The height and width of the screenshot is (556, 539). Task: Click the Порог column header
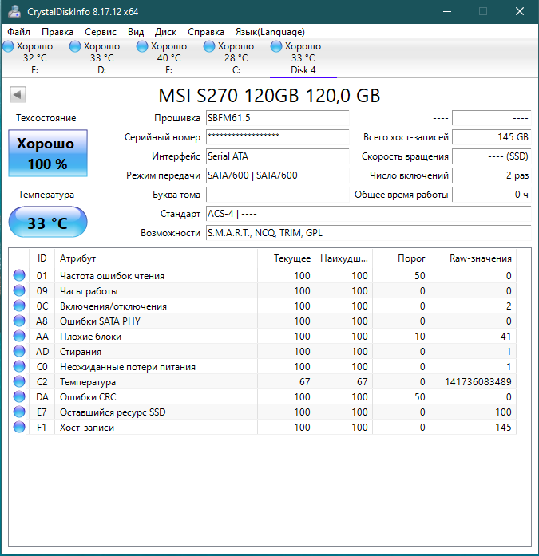[402, 258]
